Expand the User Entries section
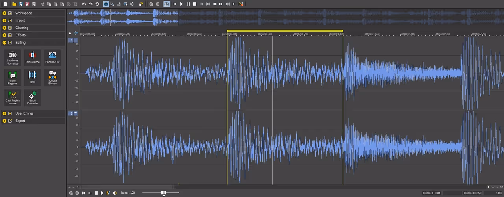Image resolution: width=504 pixels, height=197 pixels. click(4, 113)
